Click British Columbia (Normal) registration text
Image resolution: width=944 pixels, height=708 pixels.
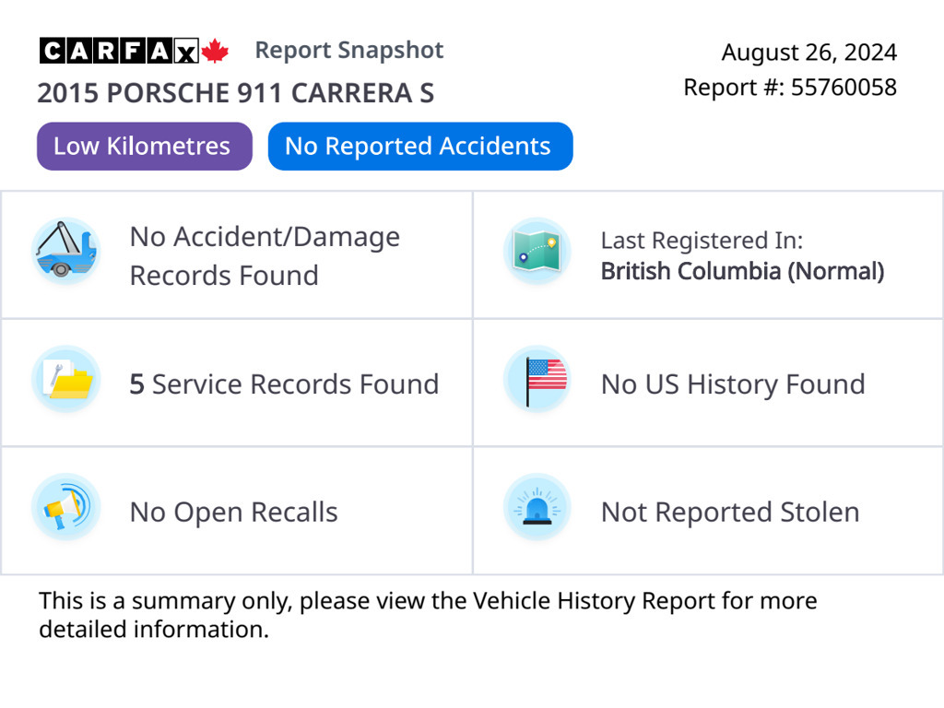[742, 271]
